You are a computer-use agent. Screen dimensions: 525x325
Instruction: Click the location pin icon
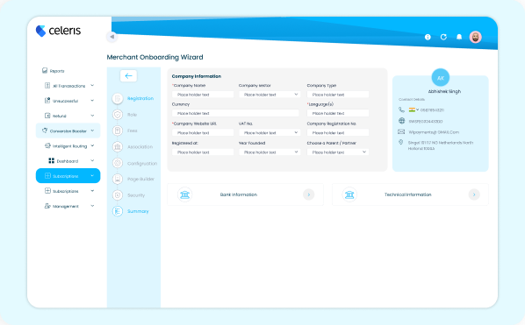point(401,142)
